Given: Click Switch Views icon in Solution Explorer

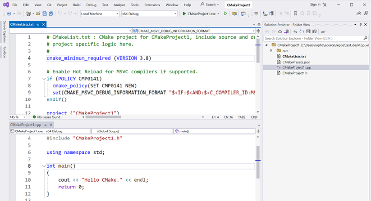Looking at the screenshot, I should pyautogui.click(x=286, y=31).
